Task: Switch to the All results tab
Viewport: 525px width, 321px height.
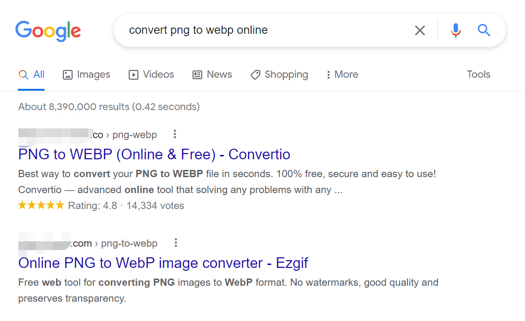Action: click(x=31, y=74)
